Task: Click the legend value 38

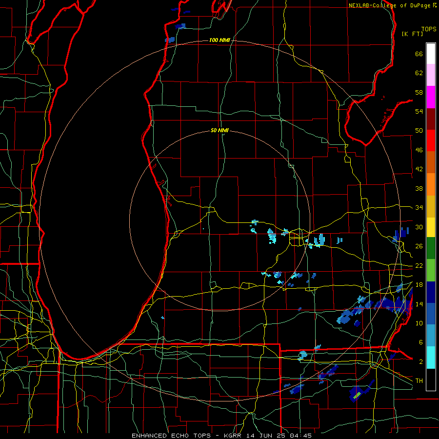Action: pos(419,188)
